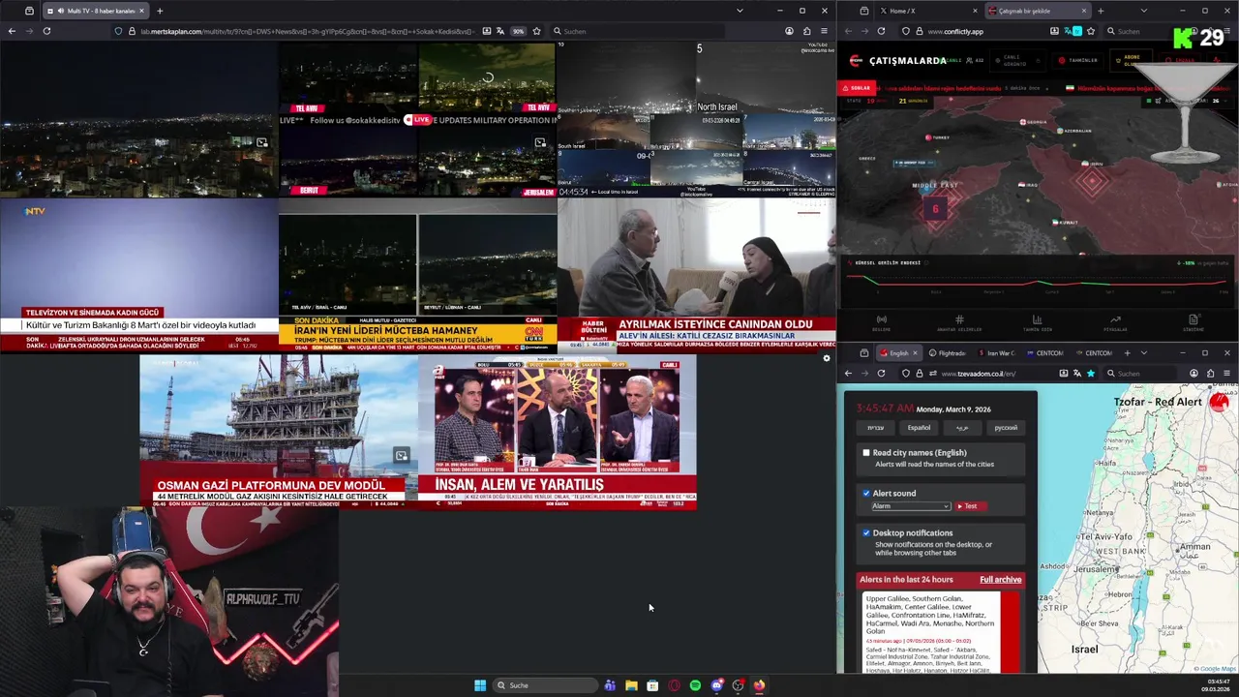Switch to the Flightradar tab
The height and width of the screenshot is (697, 1239).
[948, 353]
